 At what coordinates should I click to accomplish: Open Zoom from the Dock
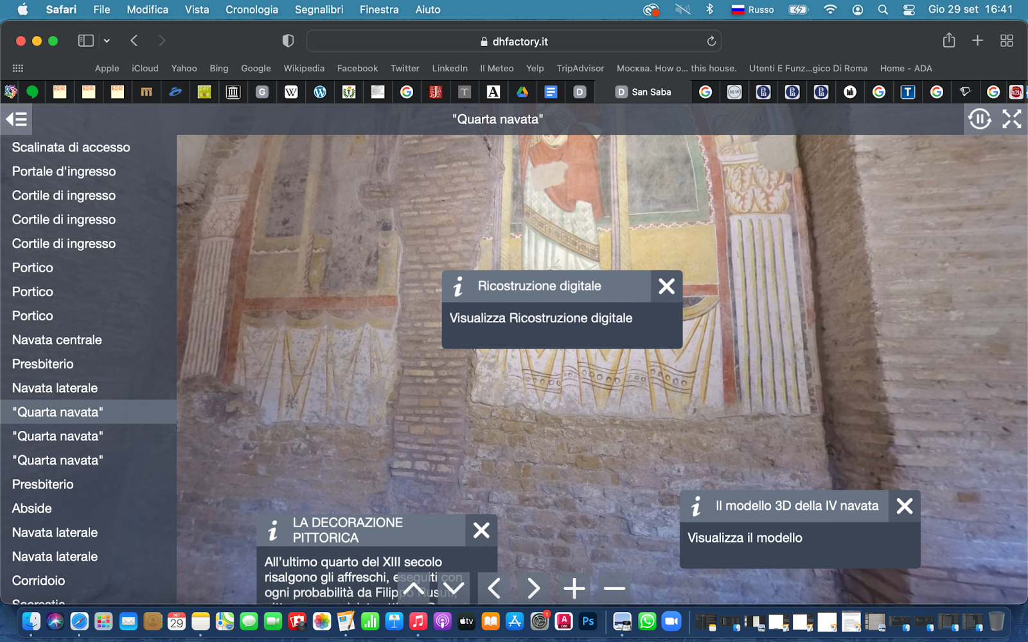[671, 621]
